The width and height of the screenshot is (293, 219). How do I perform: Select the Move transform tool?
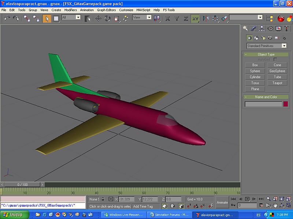pyautogui.click(x=99, y=18)
